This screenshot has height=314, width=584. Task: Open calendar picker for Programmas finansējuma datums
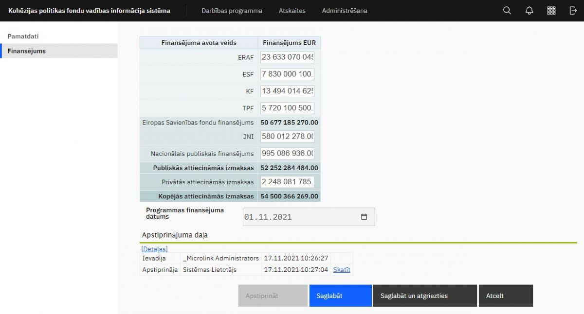364,217
